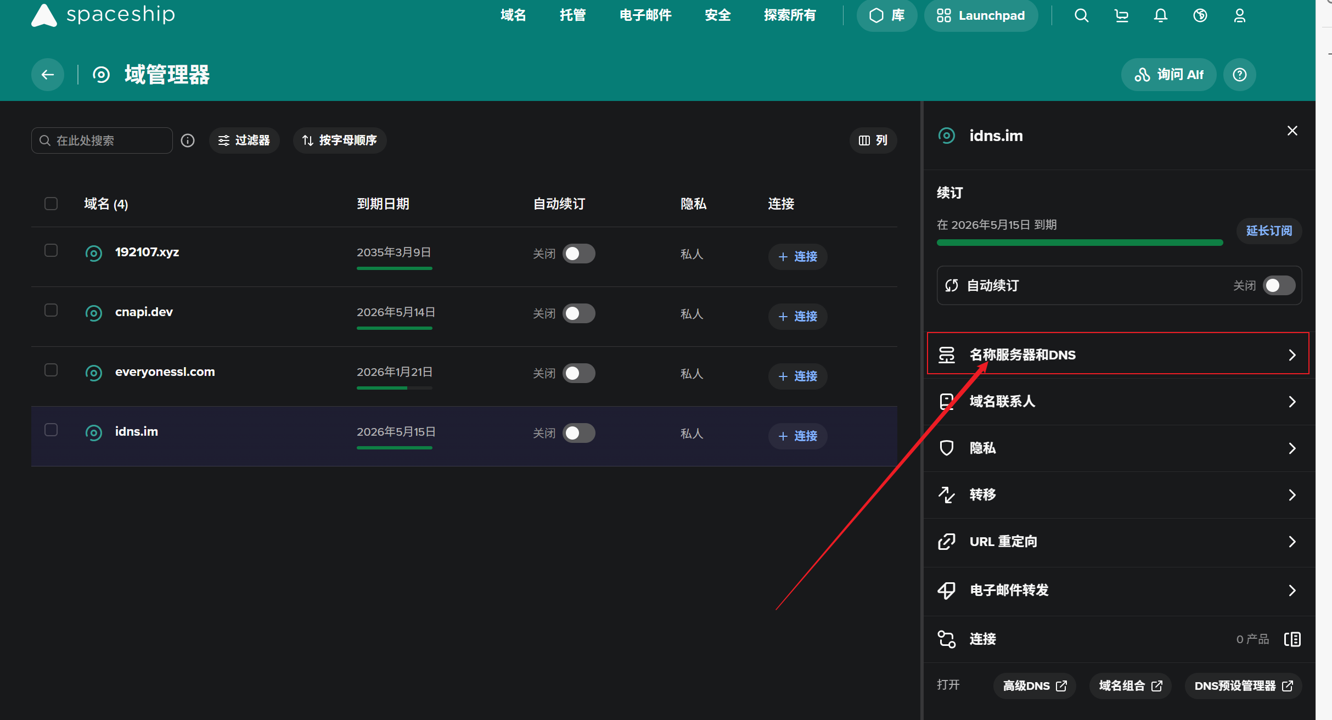Click the domain icon next to idns.im row
The height and width of the screenshot is (720, 1332).
(x=94, y=432)
